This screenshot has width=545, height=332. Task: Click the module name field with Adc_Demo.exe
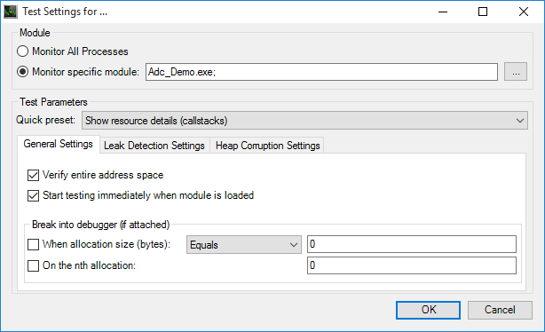(x=321, y=72)
